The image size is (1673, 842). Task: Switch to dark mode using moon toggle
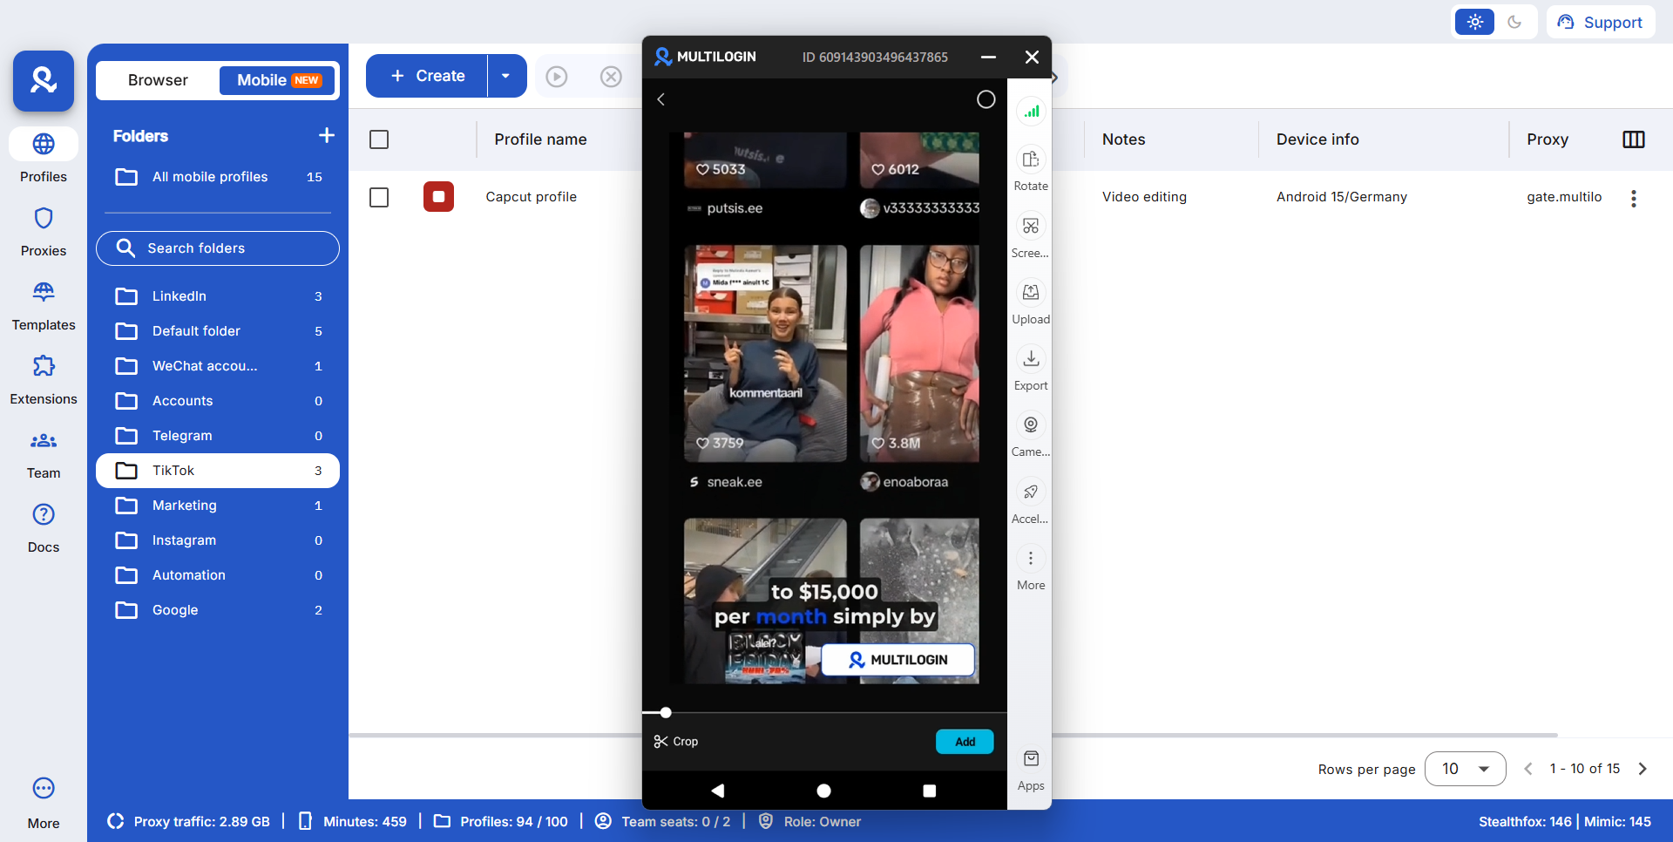pyautogui.click(x=1514, y=23)
